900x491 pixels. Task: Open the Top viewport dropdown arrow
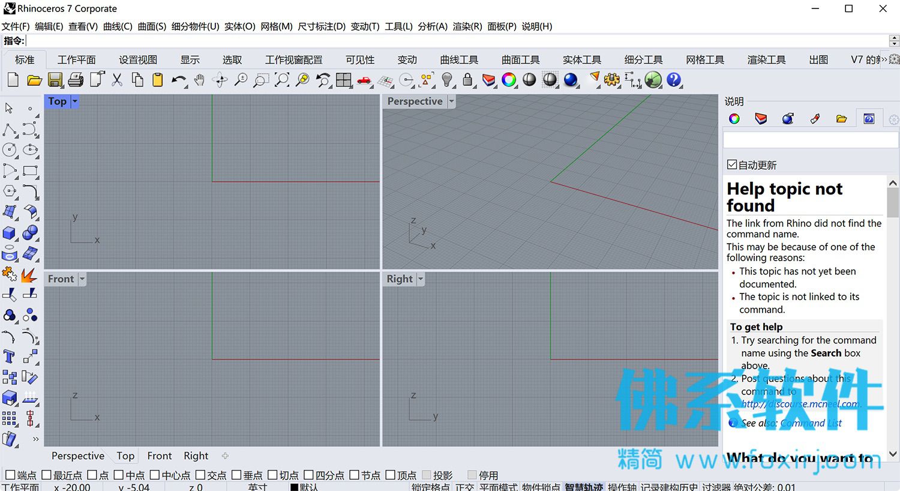[x=75, y=101]
